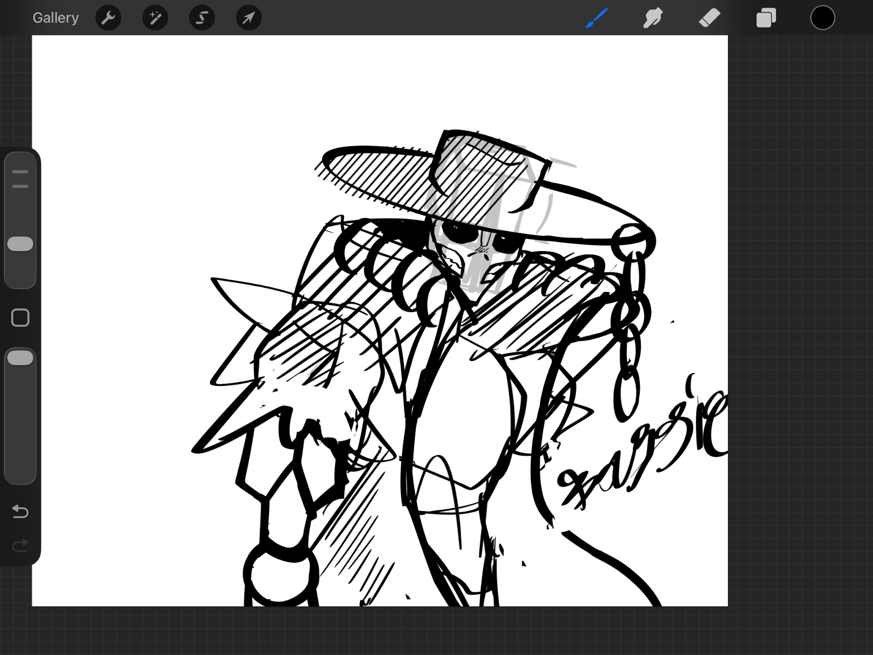Tap the square Modify button in sidebar
Image resolution: width=873 pixels, height=655 pixels.
tap(21, 317)
